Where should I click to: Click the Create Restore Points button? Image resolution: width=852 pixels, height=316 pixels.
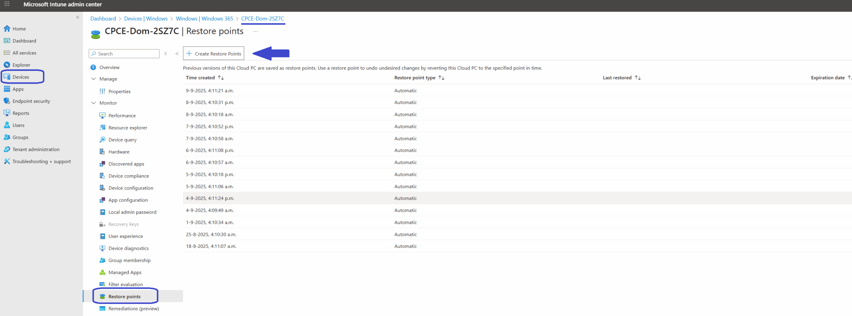pyautogui.click(x=214, y=53)
